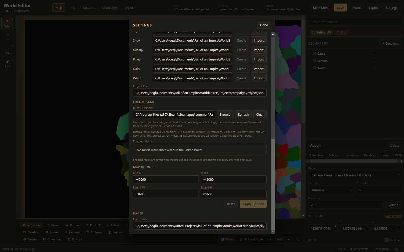The width and height of the screenshot is (404, 252).
Task: Open the Military tab
Action: (334, 155)
